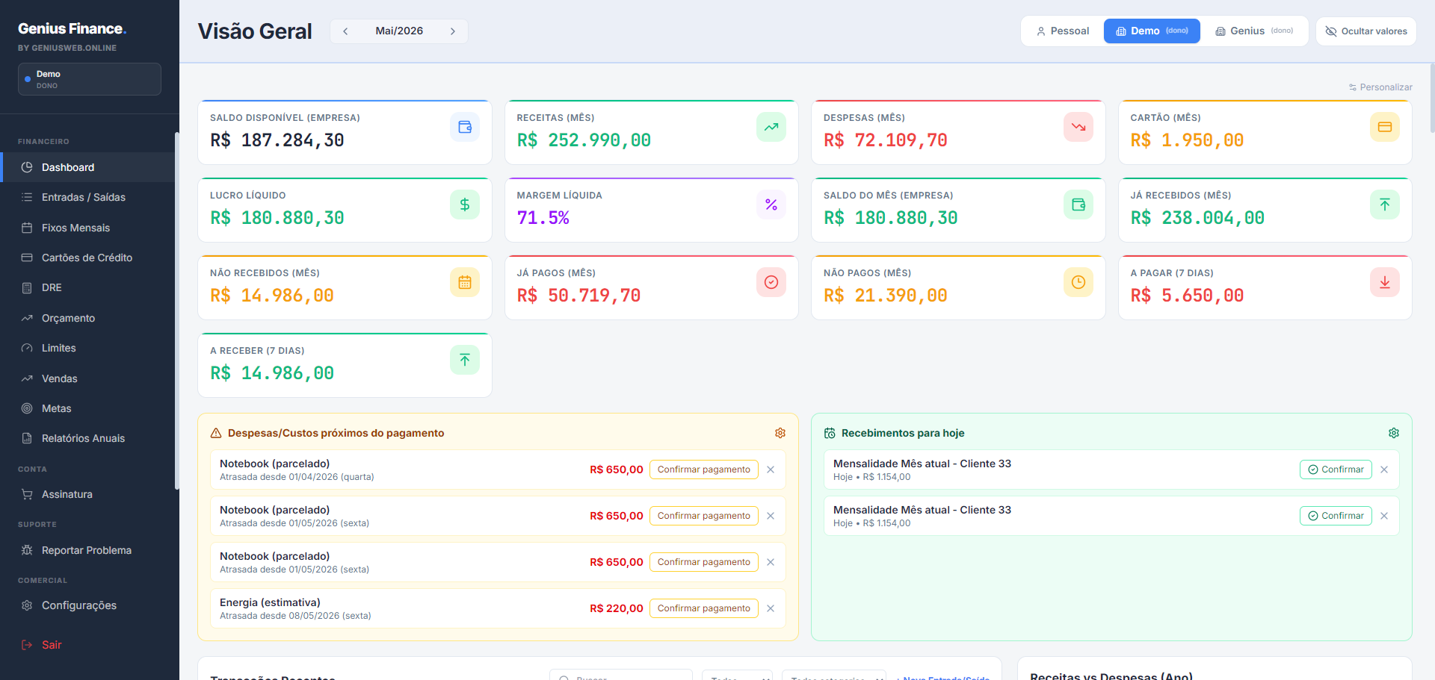Open Reportar Problema in sidebar

(88, 550)
